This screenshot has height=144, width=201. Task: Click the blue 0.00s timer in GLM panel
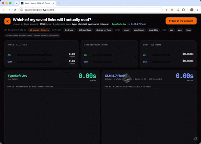click(x=185, y=76)
